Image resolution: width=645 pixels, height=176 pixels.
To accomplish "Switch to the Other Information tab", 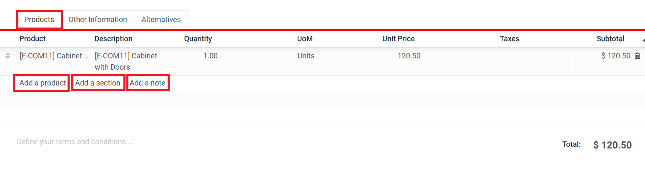I will pyautogui.click(x=98, y=20).
